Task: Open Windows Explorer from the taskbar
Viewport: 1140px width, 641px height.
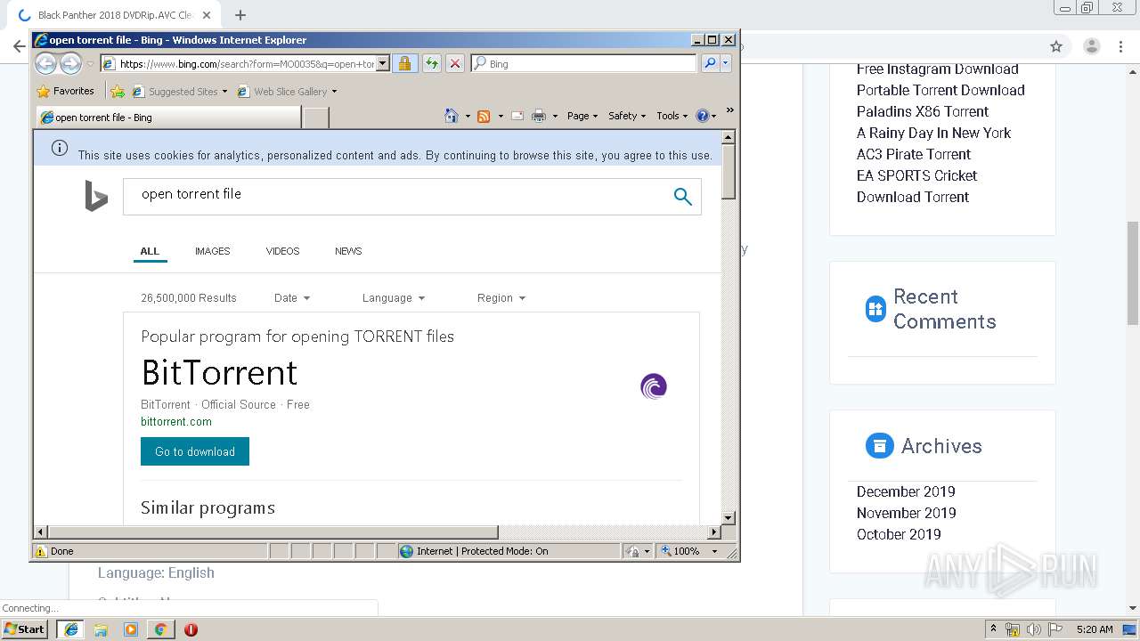Action: (101, 629)
